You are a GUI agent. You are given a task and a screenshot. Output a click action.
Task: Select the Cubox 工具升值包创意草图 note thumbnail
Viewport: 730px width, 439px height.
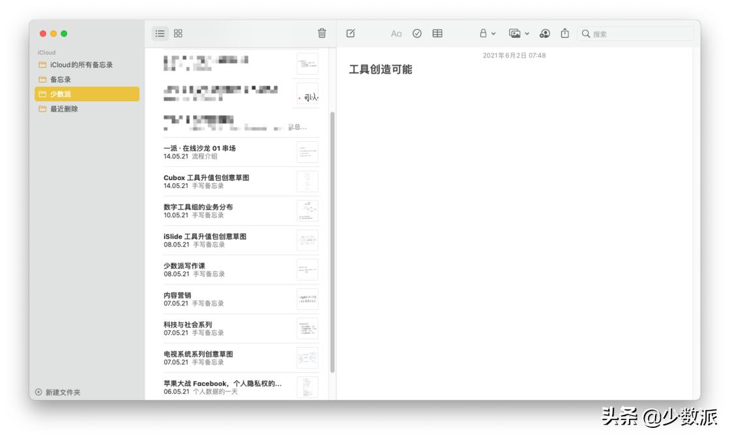[306, 181]
